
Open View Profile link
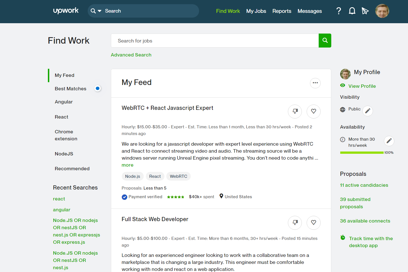362,86
